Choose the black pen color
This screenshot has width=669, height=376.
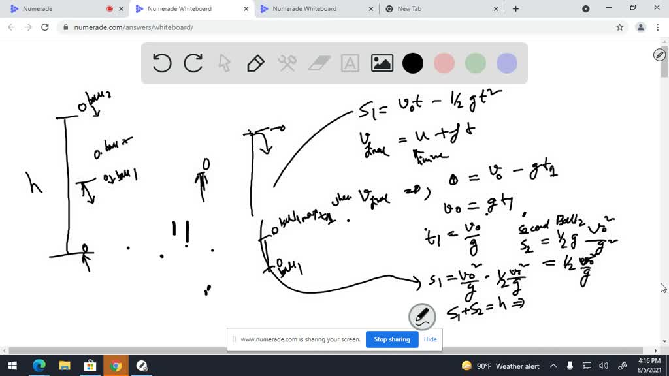[413, 63]
